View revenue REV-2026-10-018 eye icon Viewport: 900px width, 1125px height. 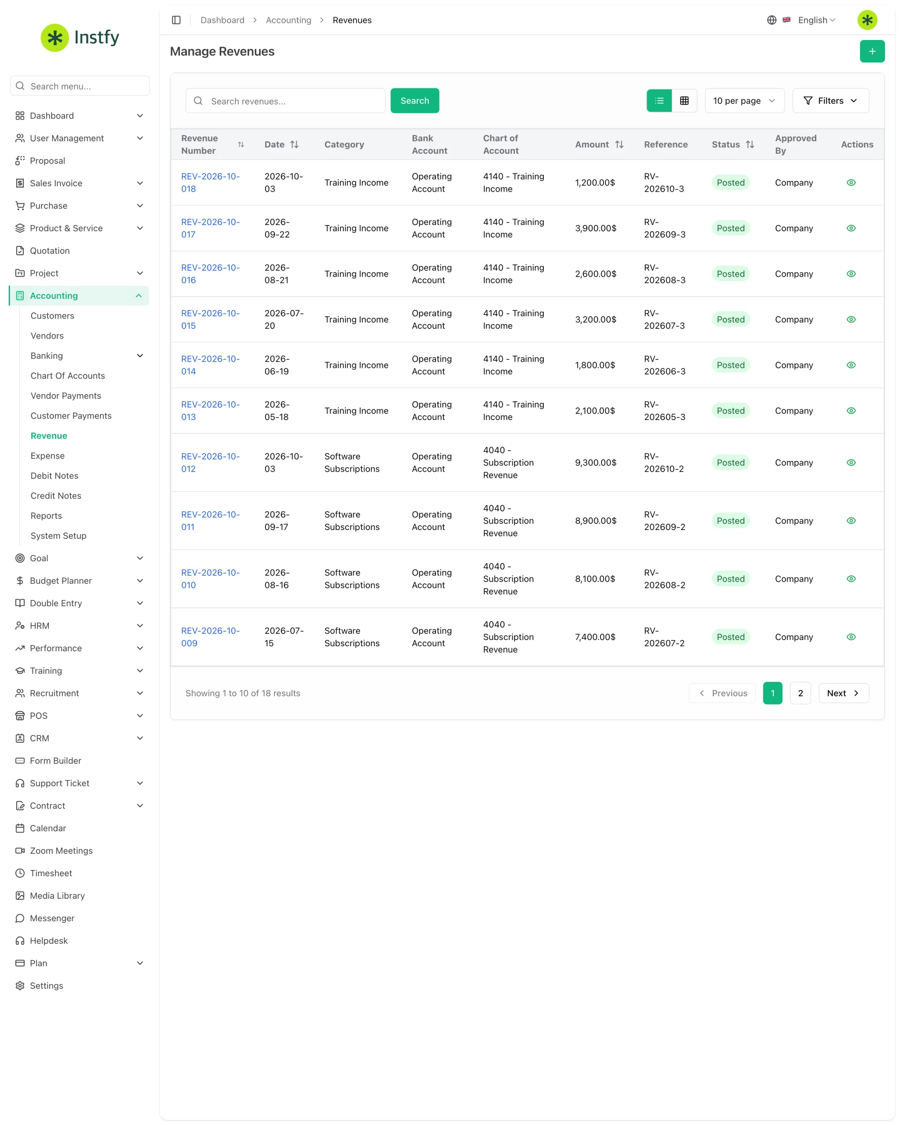point(851,182)
